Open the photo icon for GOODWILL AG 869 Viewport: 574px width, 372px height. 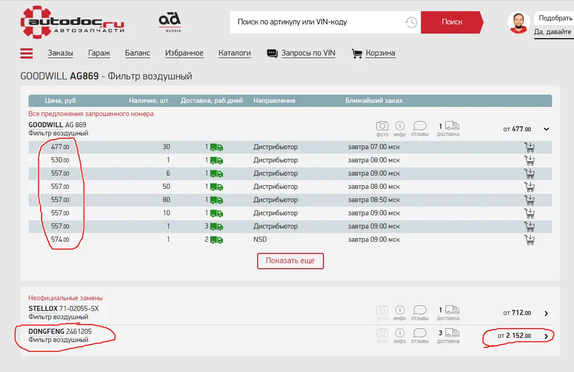point(382,126)
